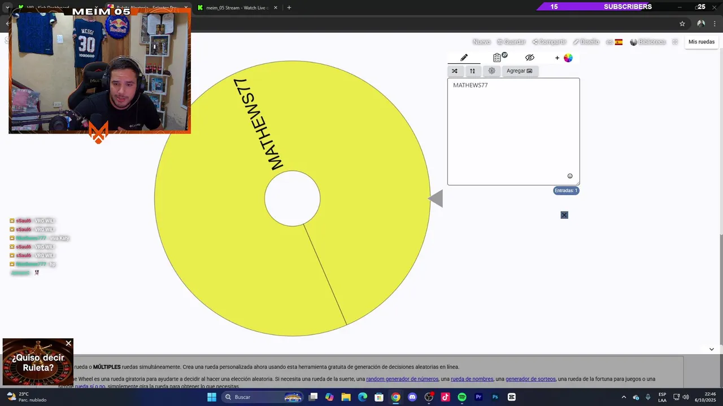Show hidden system tray icons
The width and height of the screenshot is (723, 406).
(x=624, y=397)
